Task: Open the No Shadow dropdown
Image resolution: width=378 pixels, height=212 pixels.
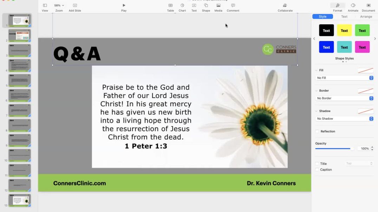Action: tap(344, 119)
